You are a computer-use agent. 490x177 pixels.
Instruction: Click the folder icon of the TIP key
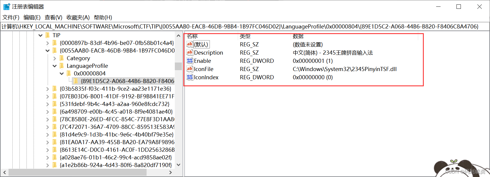pyautogui.click(x=48, y=35)
